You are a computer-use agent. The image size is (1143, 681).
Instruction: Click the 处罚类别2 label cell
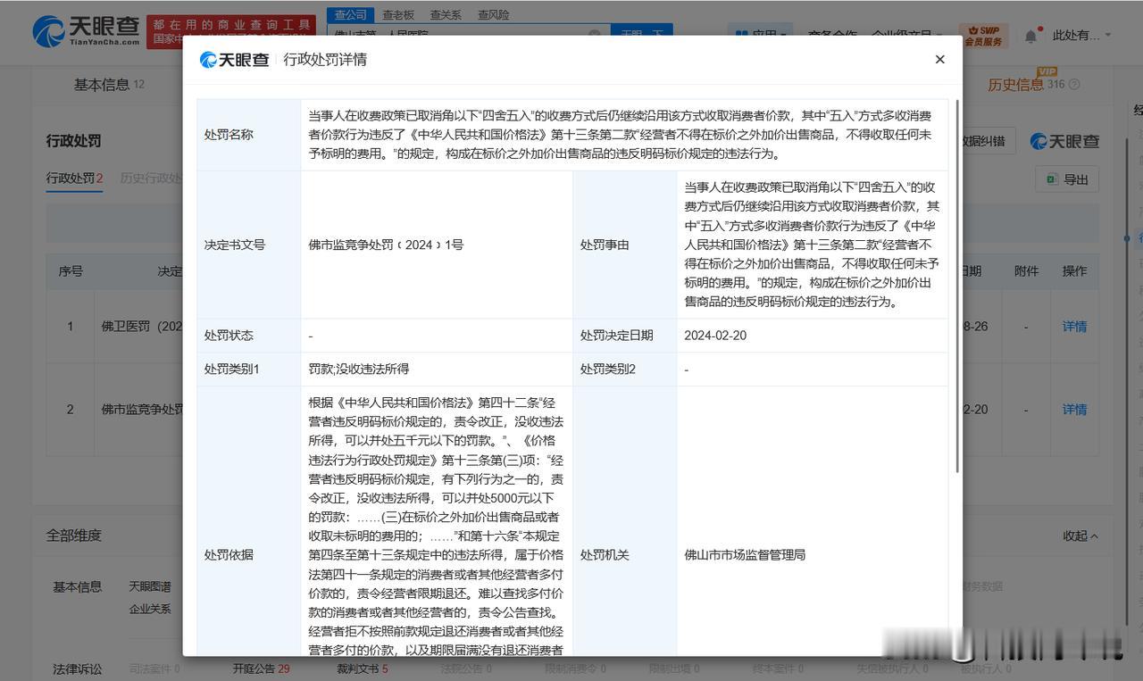pos(624,370)
